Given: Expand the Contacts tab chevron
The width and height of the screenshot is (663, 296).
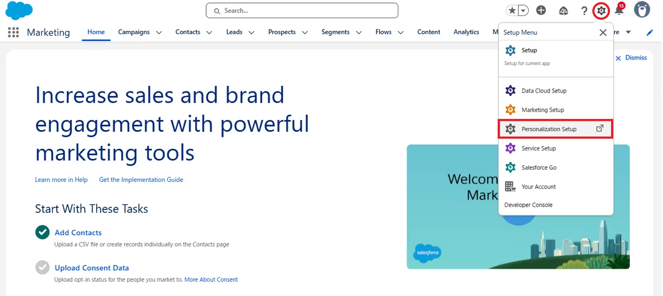Looking at the screenshot, I should [x=209, y=33].
